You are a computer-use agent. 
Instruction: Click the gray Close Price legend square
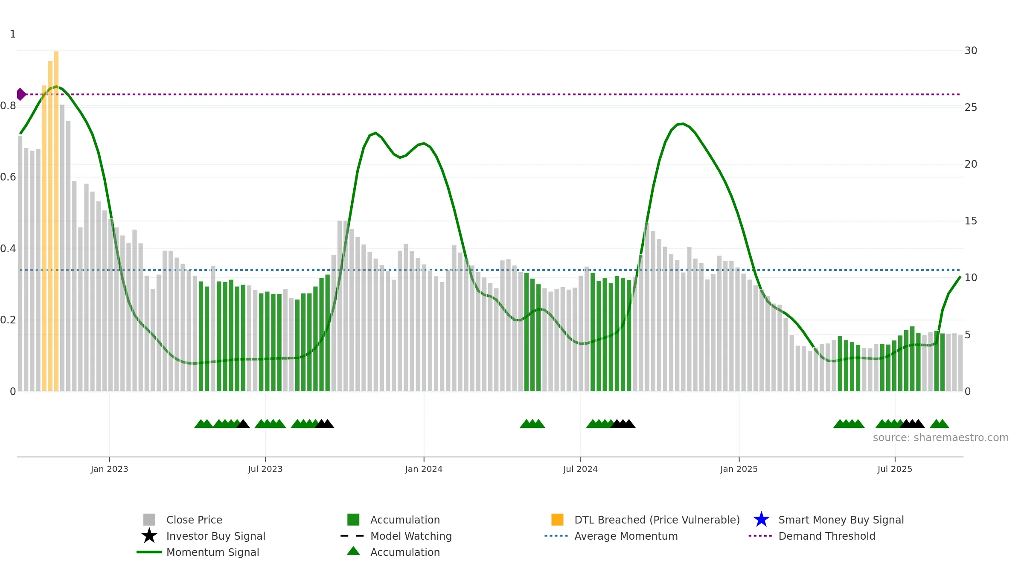[149, 520]
